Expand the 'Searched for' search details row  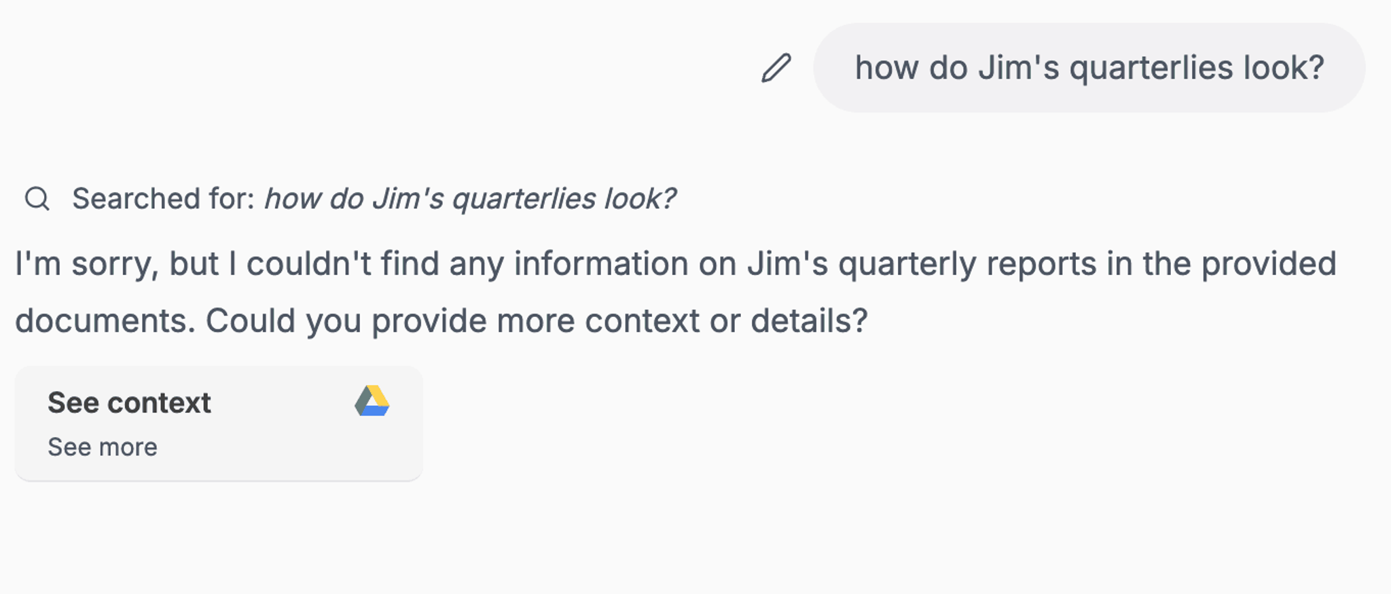pyautogui.click(x=350, y=199)
